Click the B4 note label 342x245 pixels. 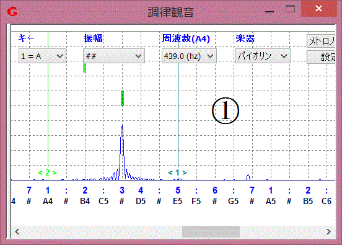click(85, 201)
